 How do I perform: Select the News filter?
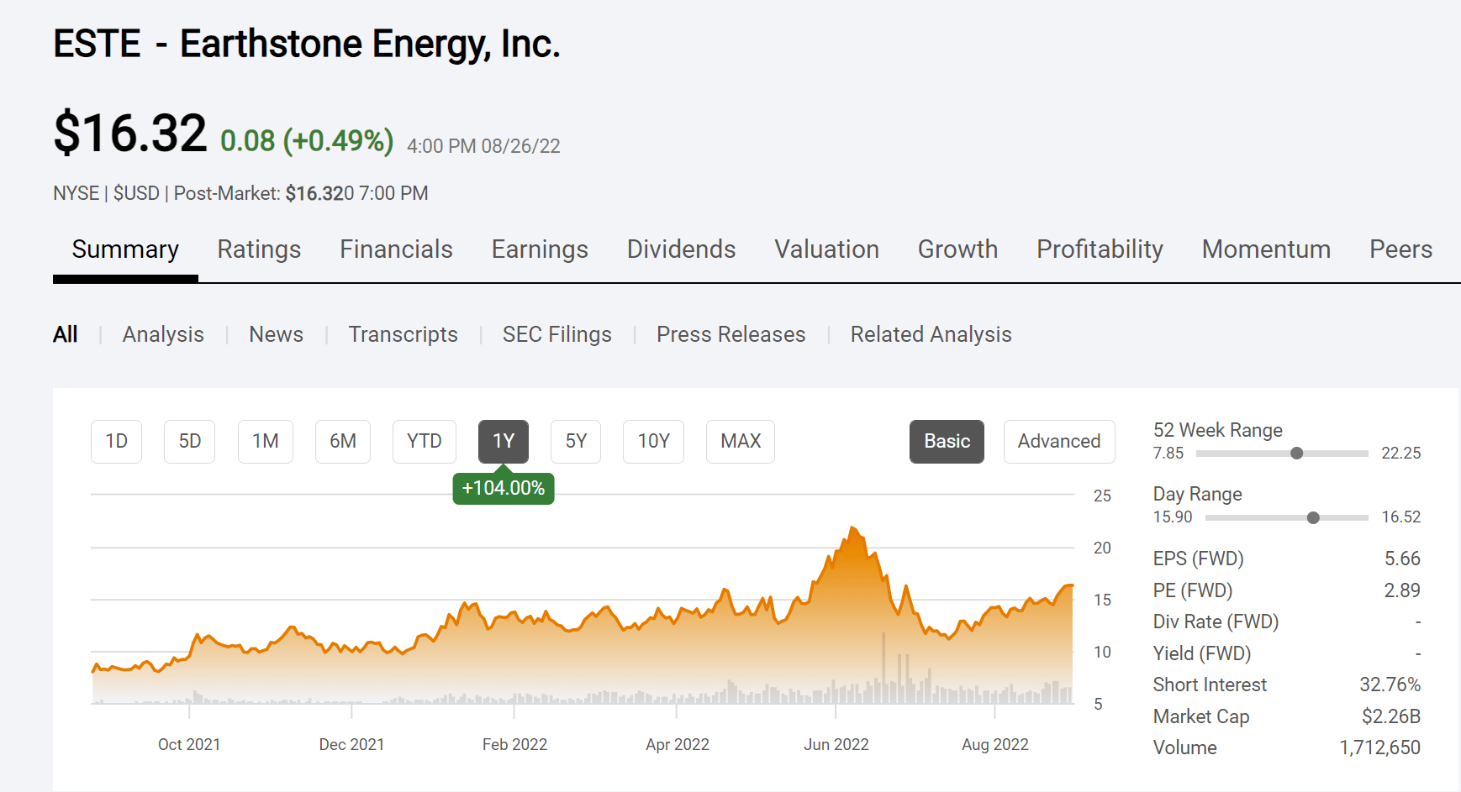tap(276, 334)
